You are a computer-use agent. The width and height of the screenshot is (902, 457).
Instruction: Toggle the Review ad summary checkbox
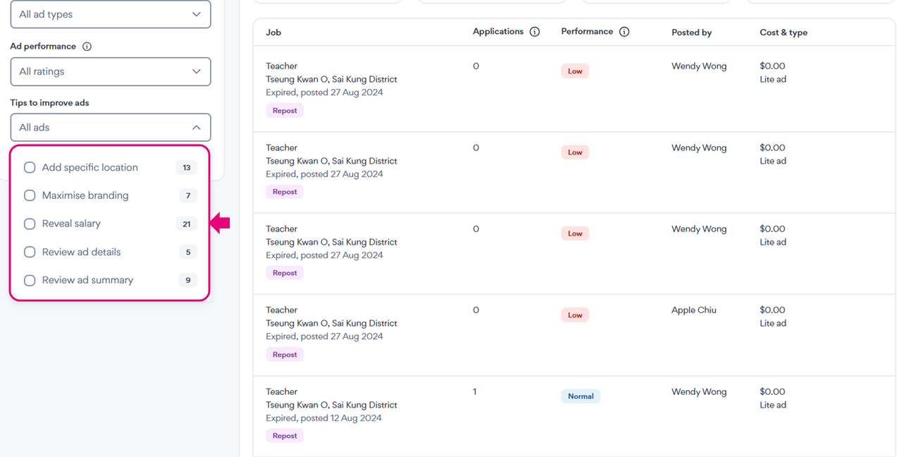pos(30,280)
